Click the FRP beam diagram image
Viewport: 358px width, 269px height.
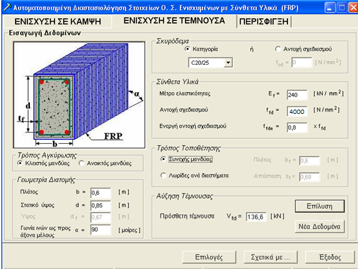pyautogui.click(x=79, y=95)
